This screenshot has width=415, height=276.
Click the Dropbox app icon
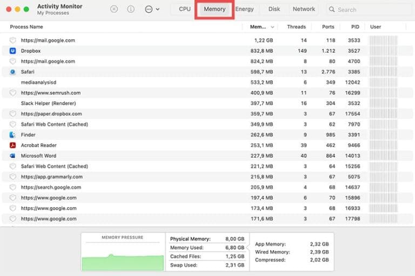13,51
